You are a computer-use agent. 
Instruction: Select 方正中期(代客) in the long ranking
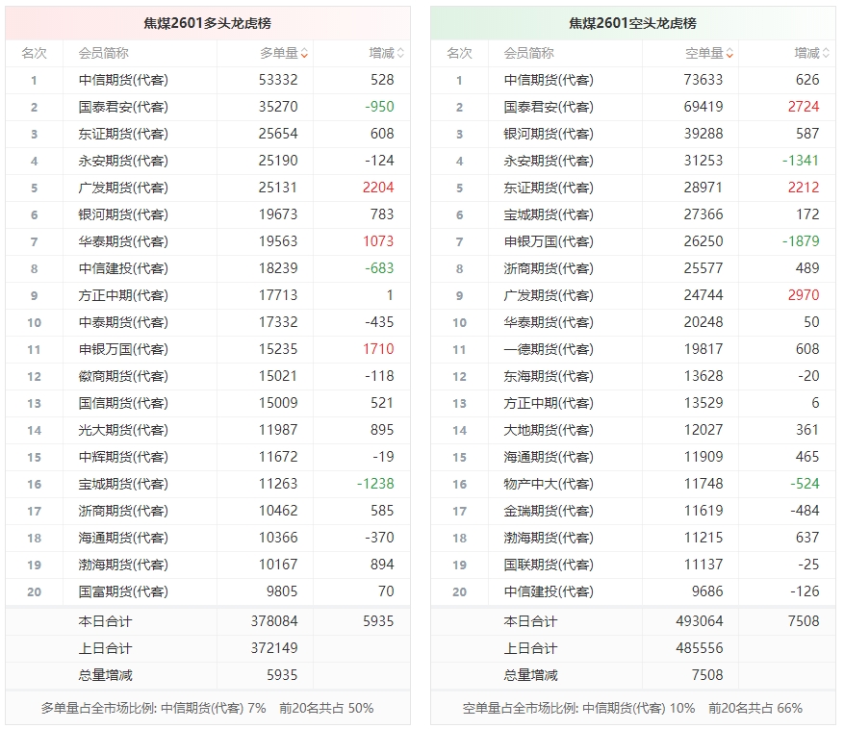[123, 295]
